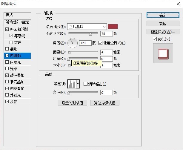Click the red shadow color swatch

coord(113,27)
